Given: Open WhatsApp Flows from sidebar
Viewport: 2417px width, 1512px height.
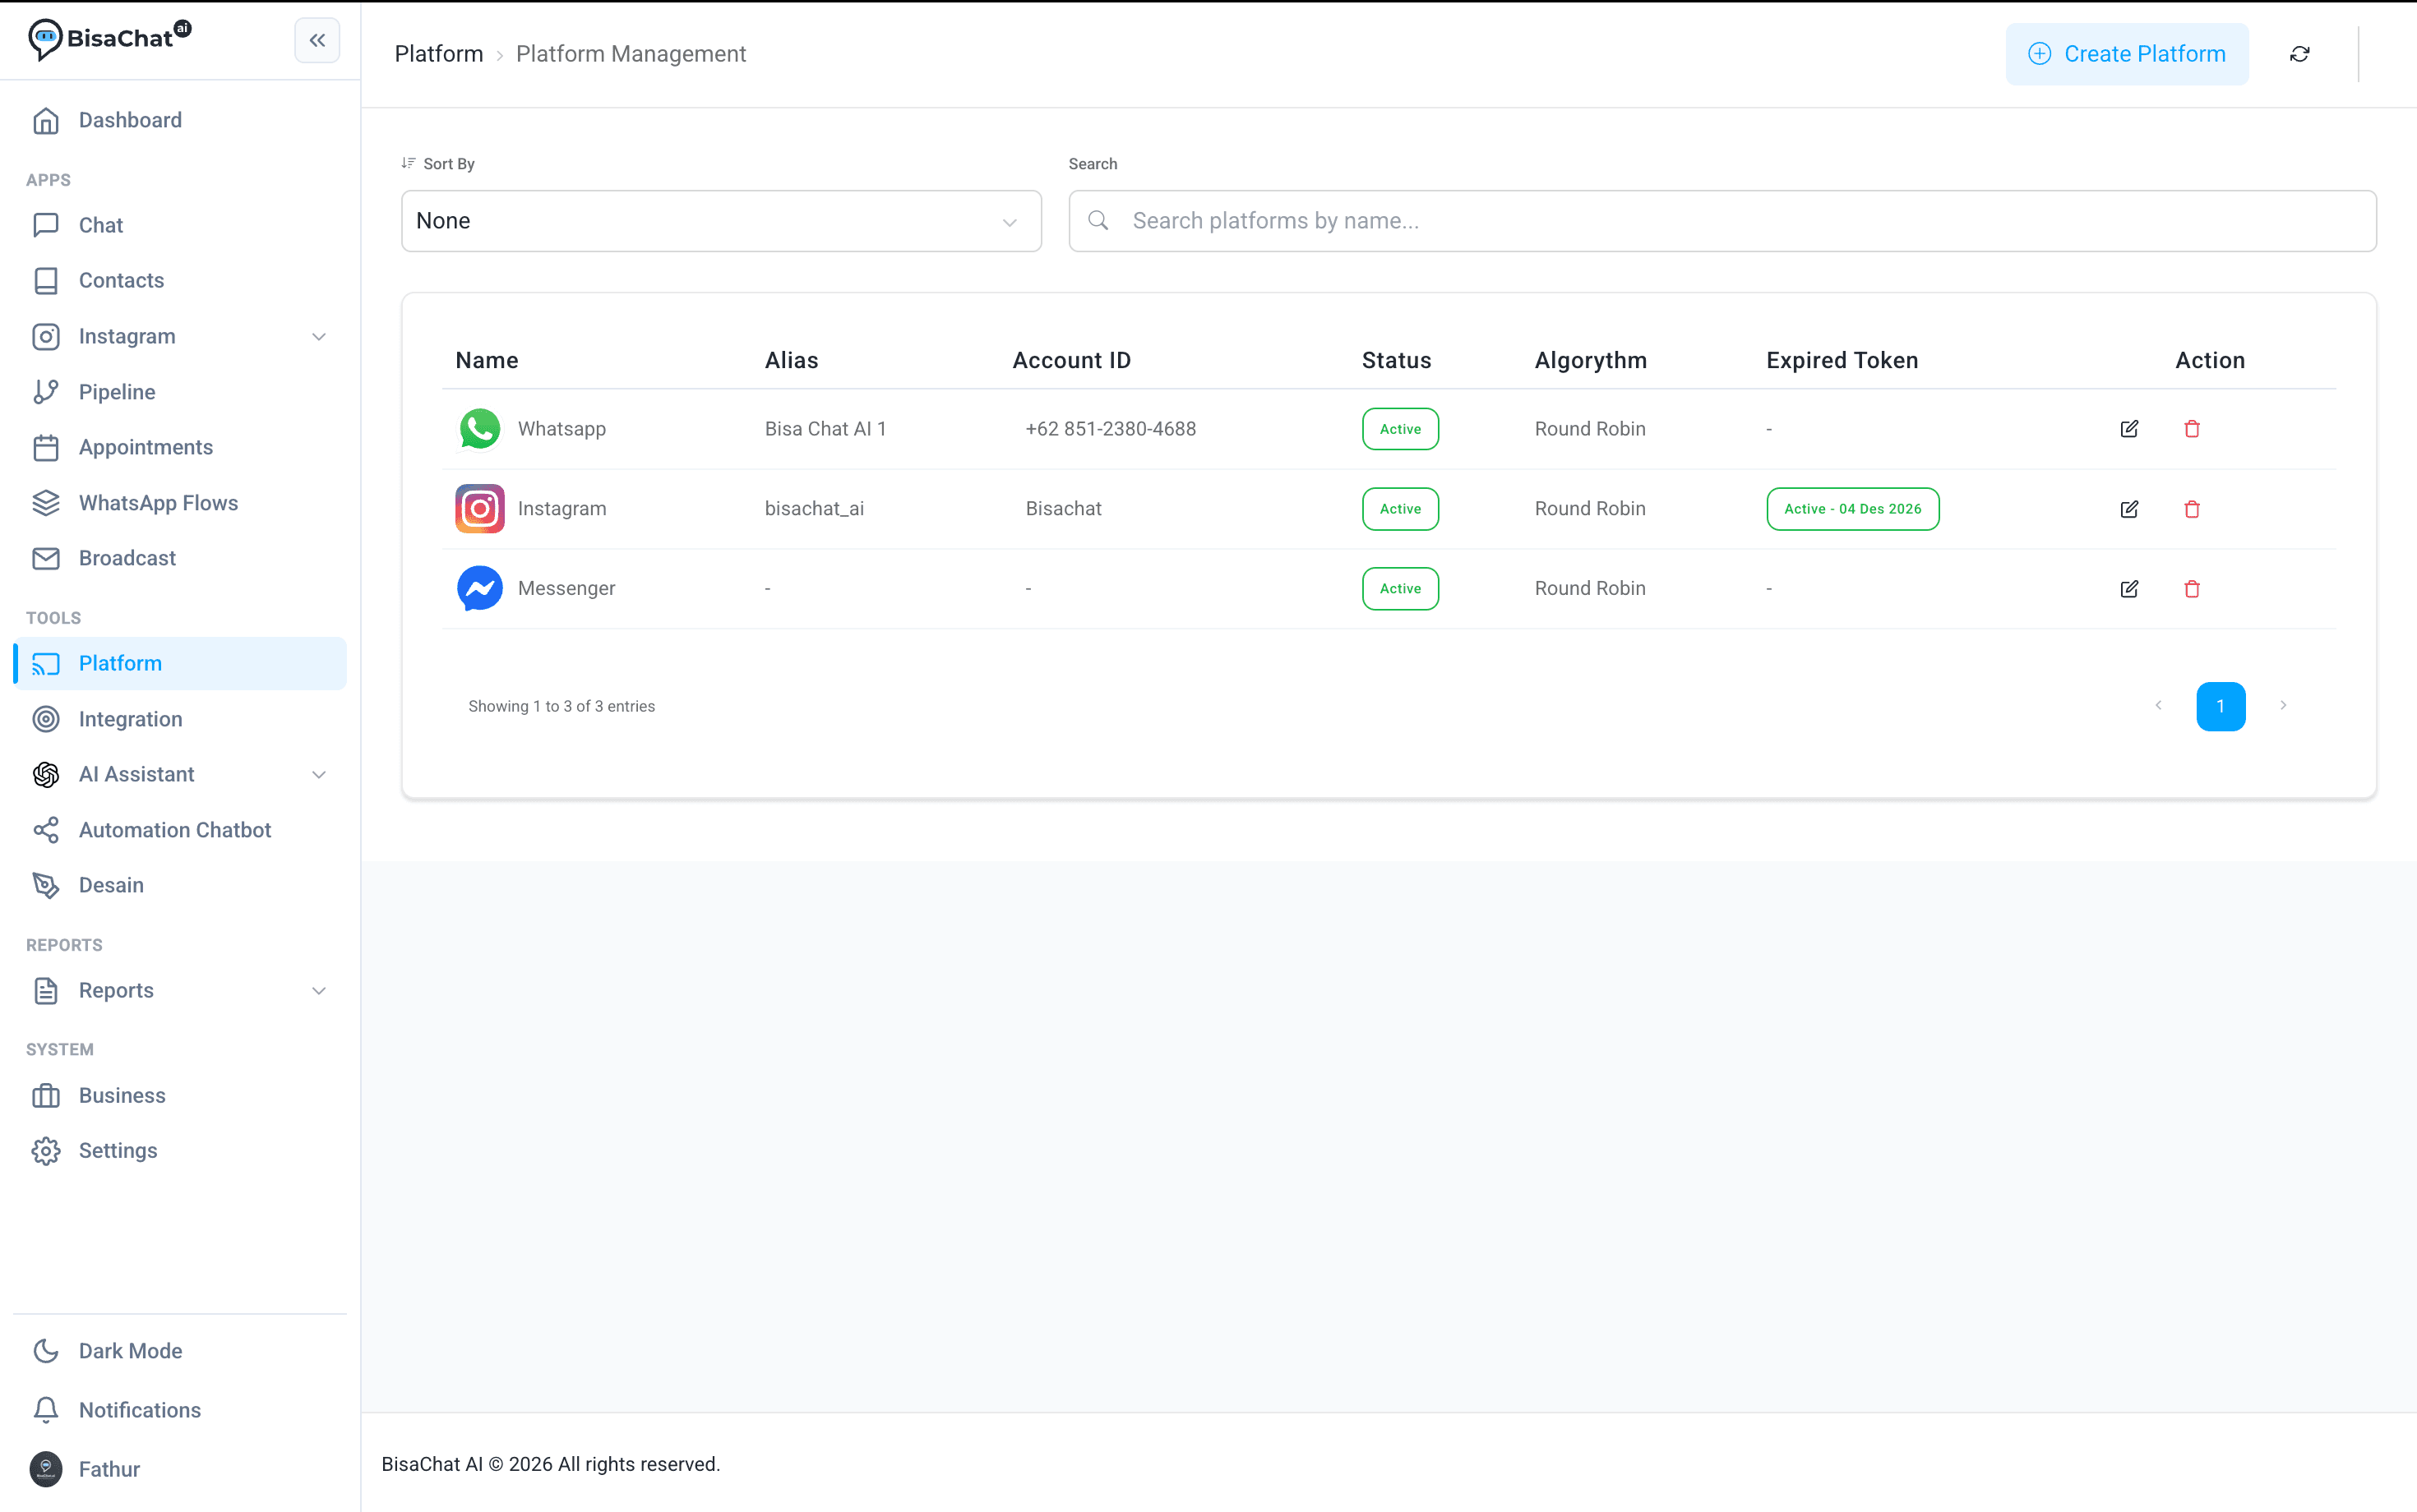Looking at the screenshot, I should point(180,503).
